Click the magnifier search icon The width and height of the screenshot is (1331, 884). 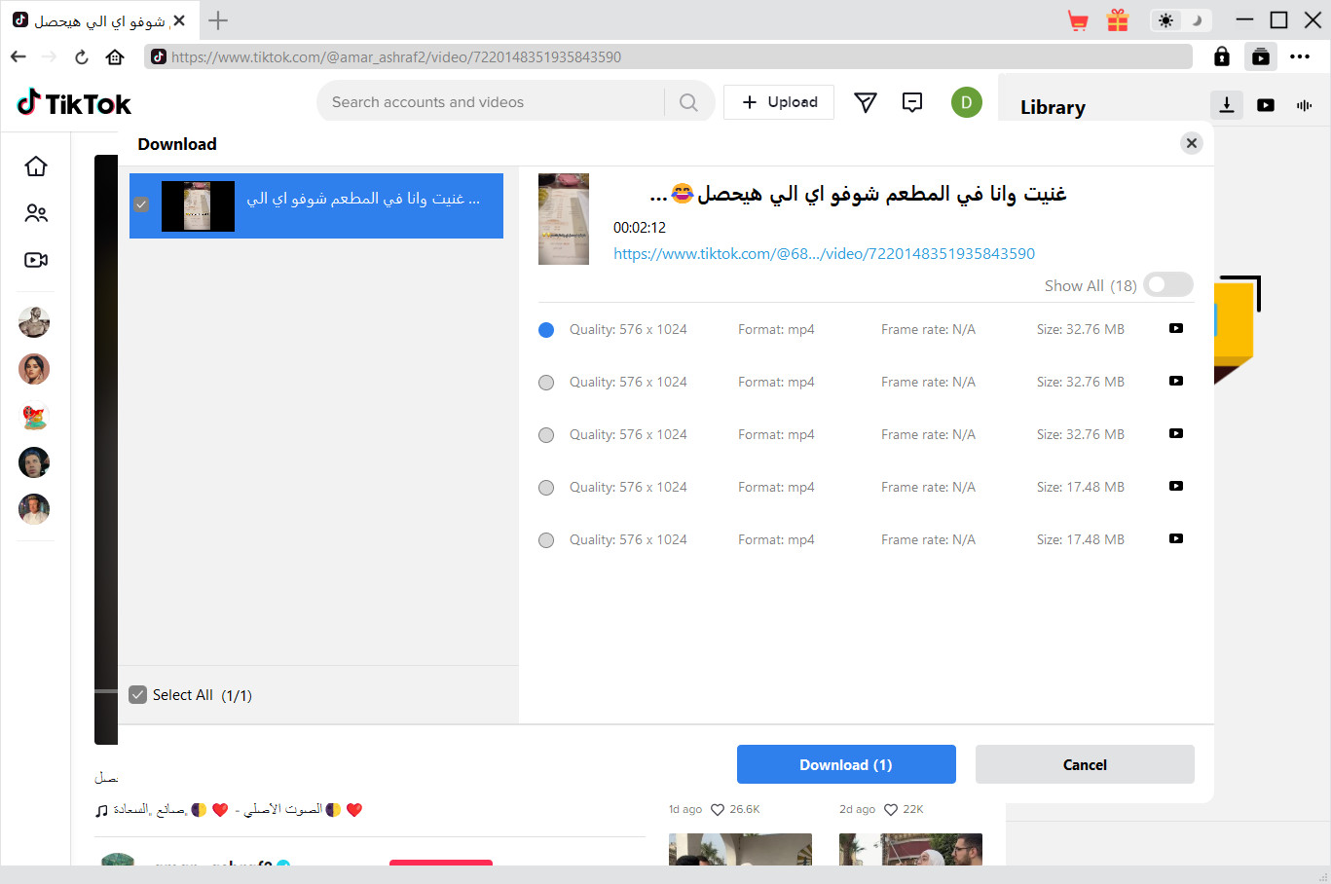click(688, 102)
